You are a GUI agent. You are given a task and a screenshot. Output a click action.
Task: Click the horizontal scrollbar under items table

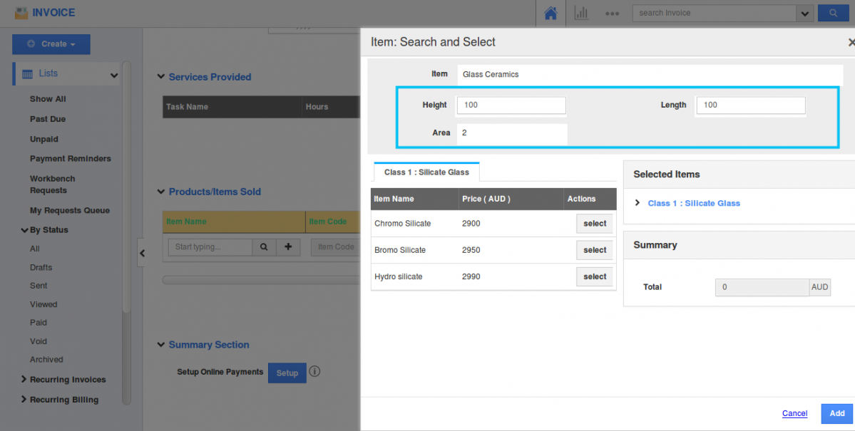260,280
